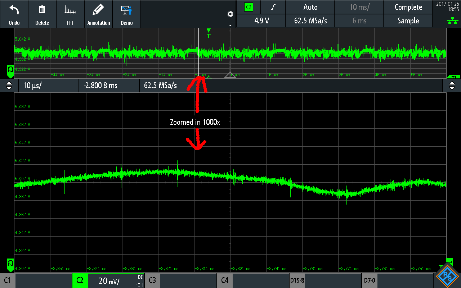
Task: Click the Sample acquisition mode button
Action: pos(408,21)
